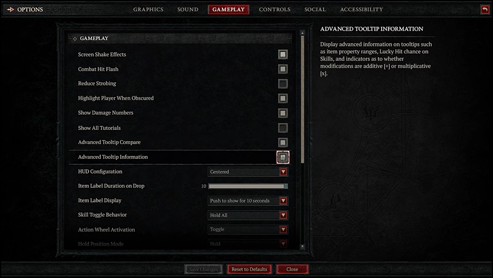Toggle Screen Shake Effects checkbox
This screenshot has width=493, height=278.
283,54
